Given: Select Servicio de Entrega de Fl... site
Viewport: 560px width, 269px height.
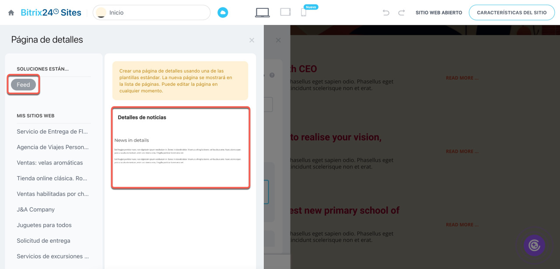Looking at the screenshot, I should (x=53, y=132).
